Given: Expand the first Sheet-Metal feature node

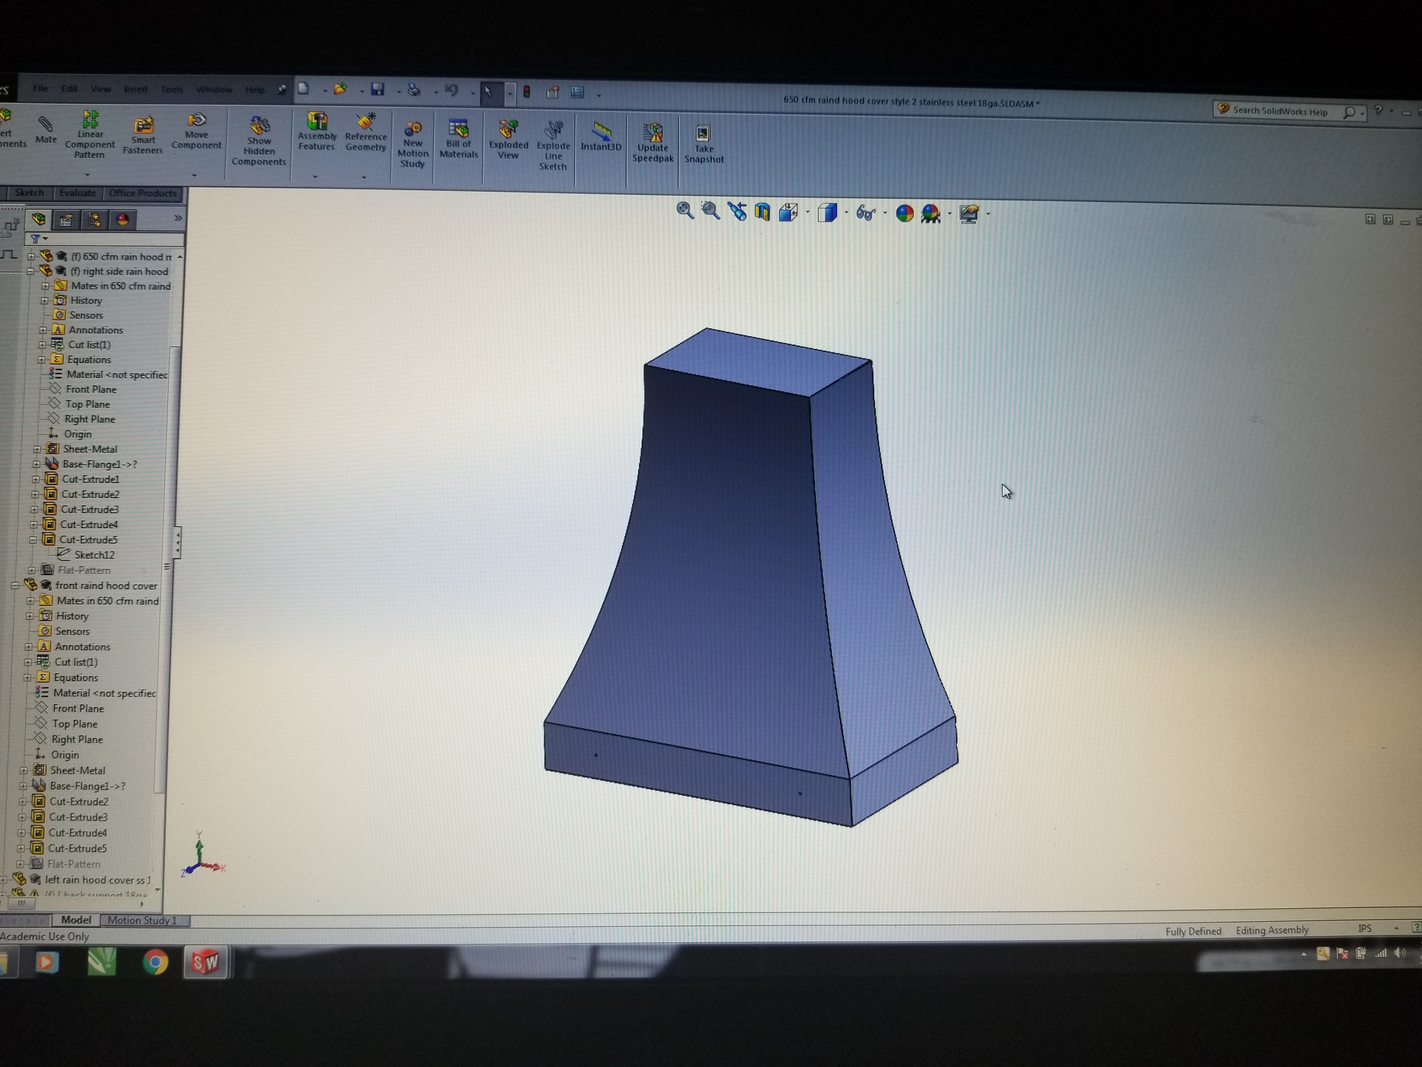Looking at the screenshot, I should pos(37,449).
